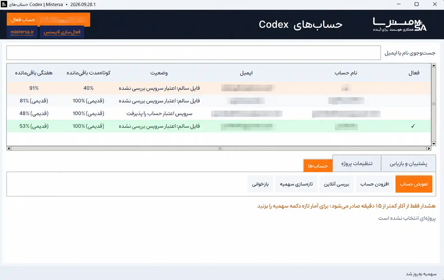Click the right arrow of the table's horizontal scrollbar
Image resolution: width=444 pixels, height=280 pixels.
(429, 148)
